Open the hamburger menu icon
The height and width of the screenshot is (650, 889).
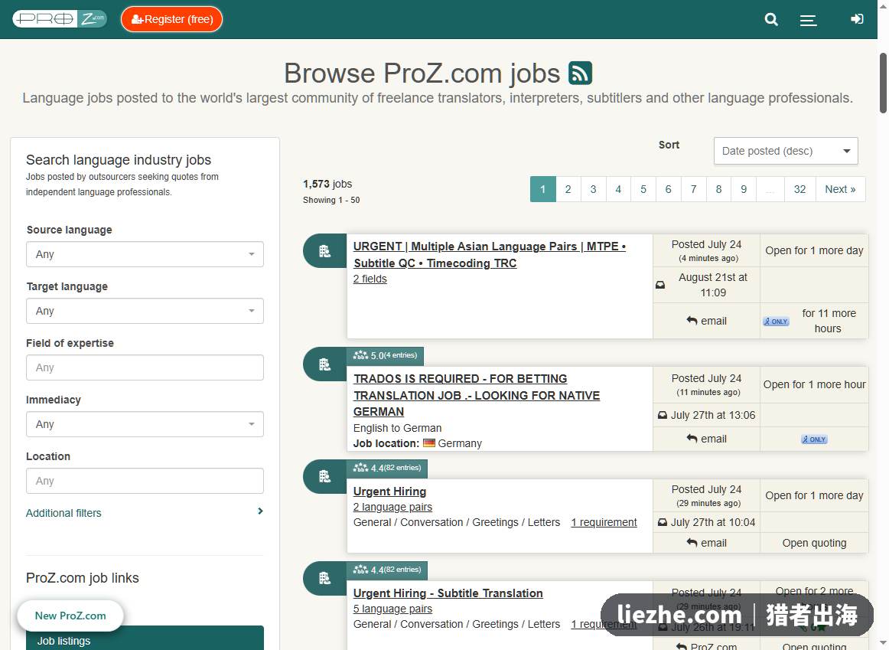tap(808, 20)
